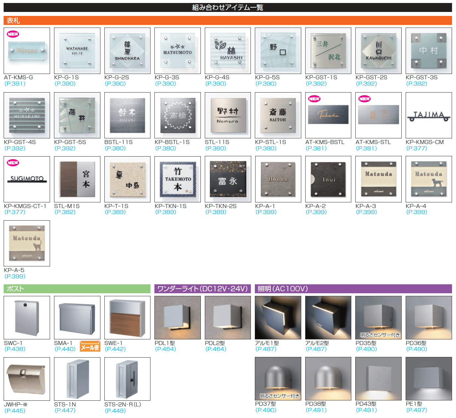Select the 照明(AC100V) section header

pyautogui.click(x=283, y=289)
